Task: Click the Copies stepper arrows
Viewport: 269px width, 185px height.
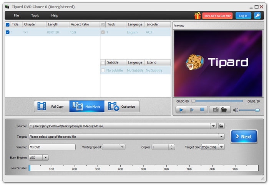Action: [x=171, y=147]
